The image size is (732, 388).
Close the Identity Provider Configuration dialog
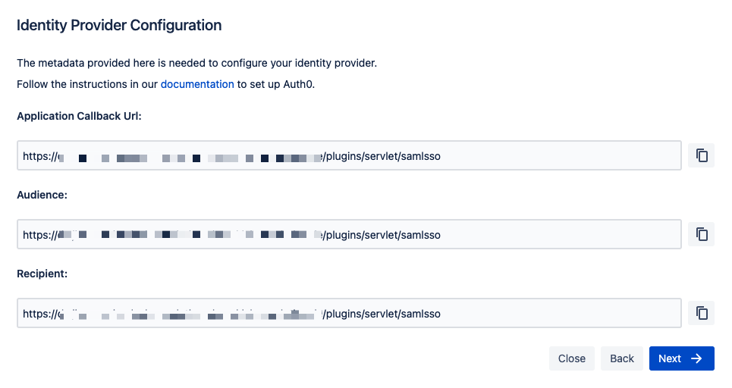[x=571, y=358]
